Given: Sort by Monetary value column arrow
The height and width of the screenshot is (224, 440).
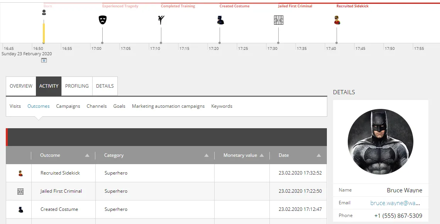Looking at the screenshot, I should pos(262,156).
